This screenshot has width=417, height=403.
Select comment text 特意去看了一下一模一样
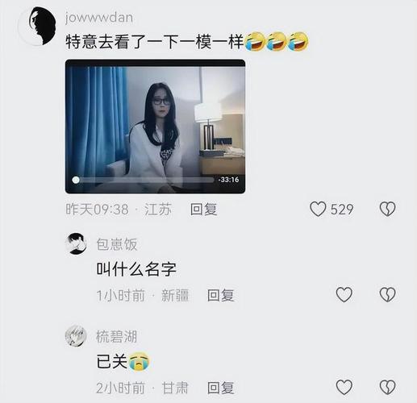click(155, 42)
